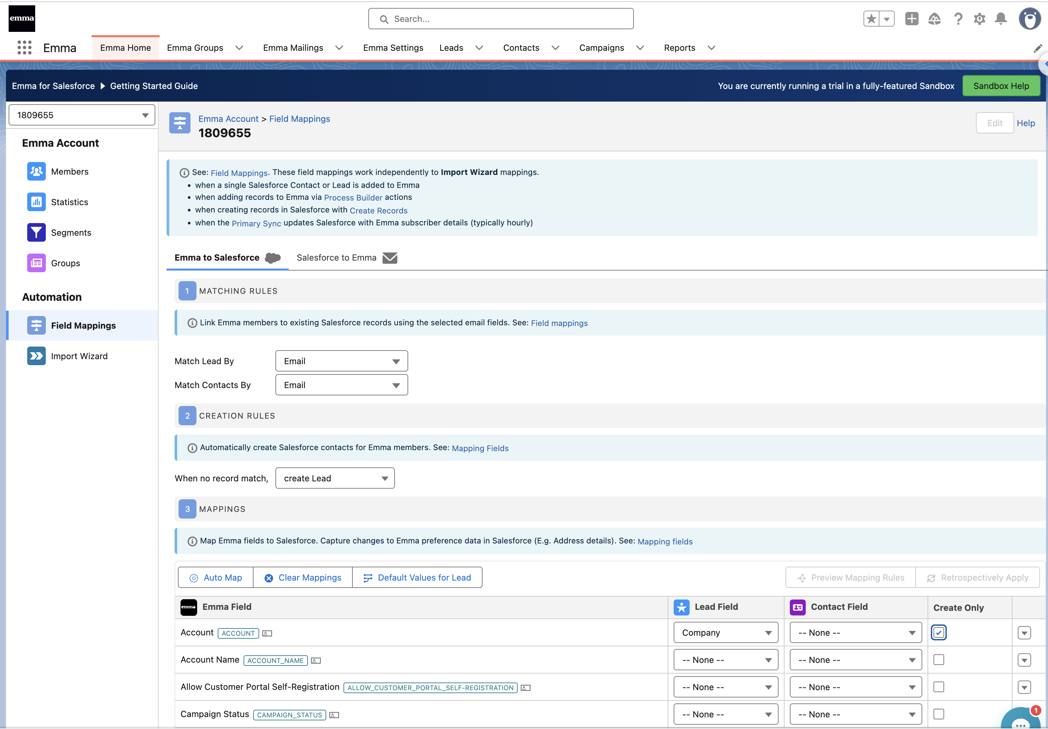Select the Emma to Salesforce tab

click(x=227, y=258)
